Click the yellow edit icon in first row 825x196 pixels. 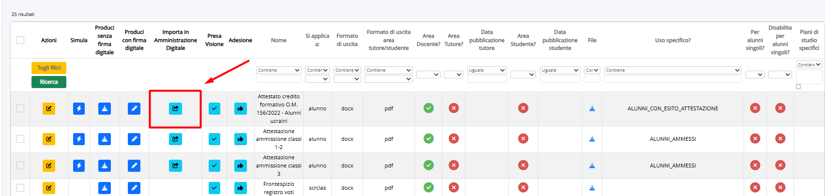[49, 108]
